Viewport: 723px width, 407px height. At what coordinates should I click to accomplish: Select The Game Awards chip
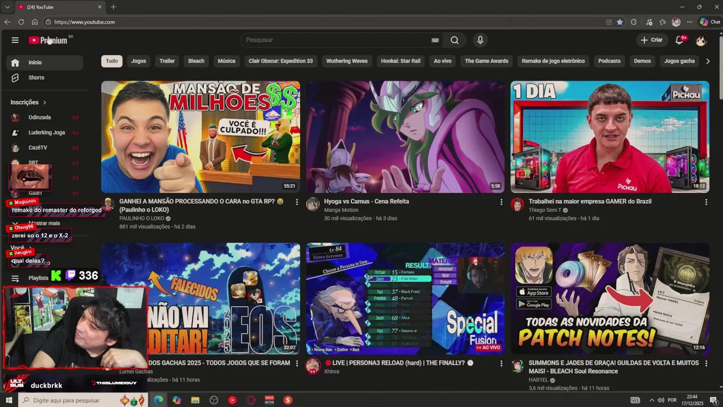click(486, 61)
